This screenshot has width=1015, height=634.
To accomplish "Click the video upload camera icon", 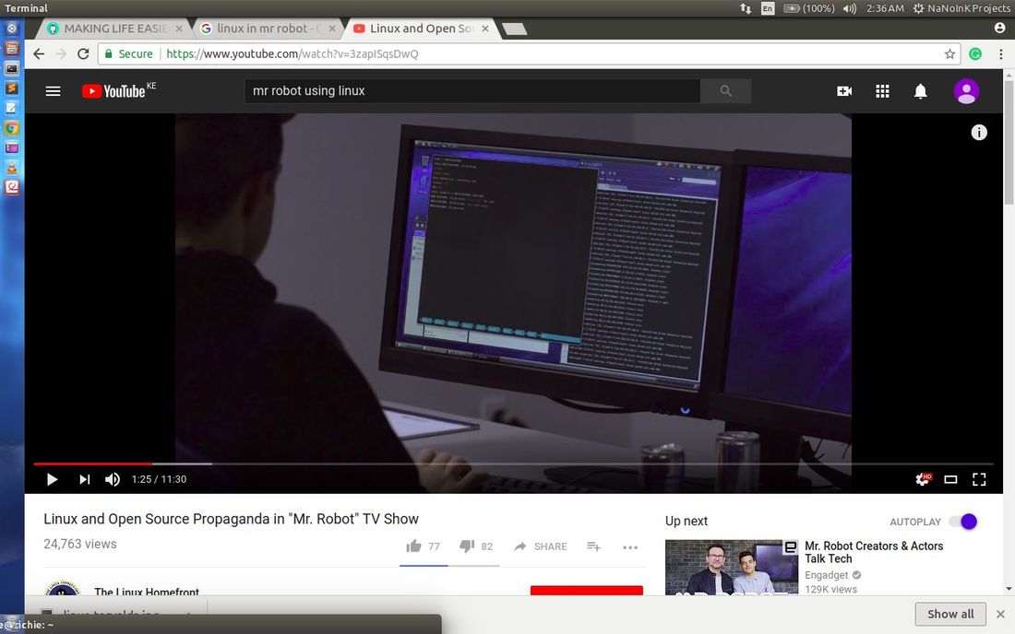I will [843, 90].
